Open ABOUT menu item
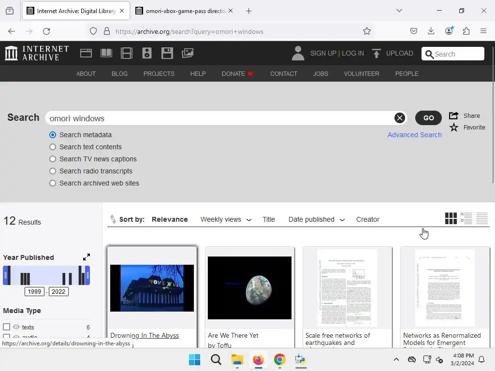Screen dimensions: 495x371 click(x=86, y=73)
